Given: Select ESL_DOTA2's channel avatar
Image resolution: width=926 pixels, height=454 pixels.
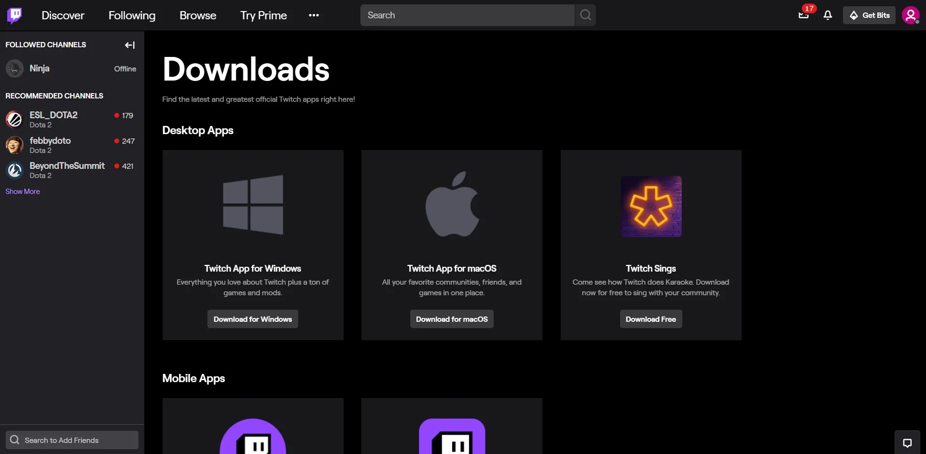Looking at the screenshot, I should click(x=14, y=119).
